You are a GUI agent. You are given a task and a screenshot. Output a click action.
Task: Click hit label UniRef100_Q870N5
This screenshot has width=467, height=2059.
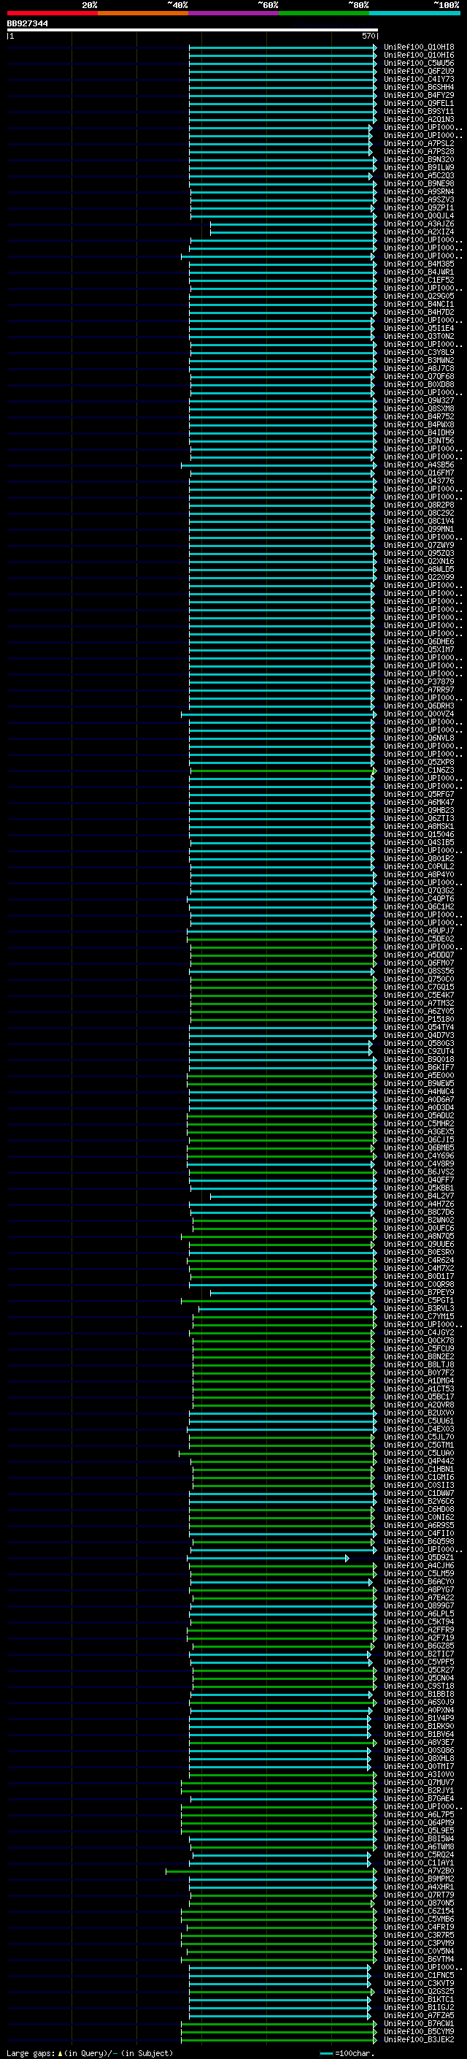click(419, 1903)
